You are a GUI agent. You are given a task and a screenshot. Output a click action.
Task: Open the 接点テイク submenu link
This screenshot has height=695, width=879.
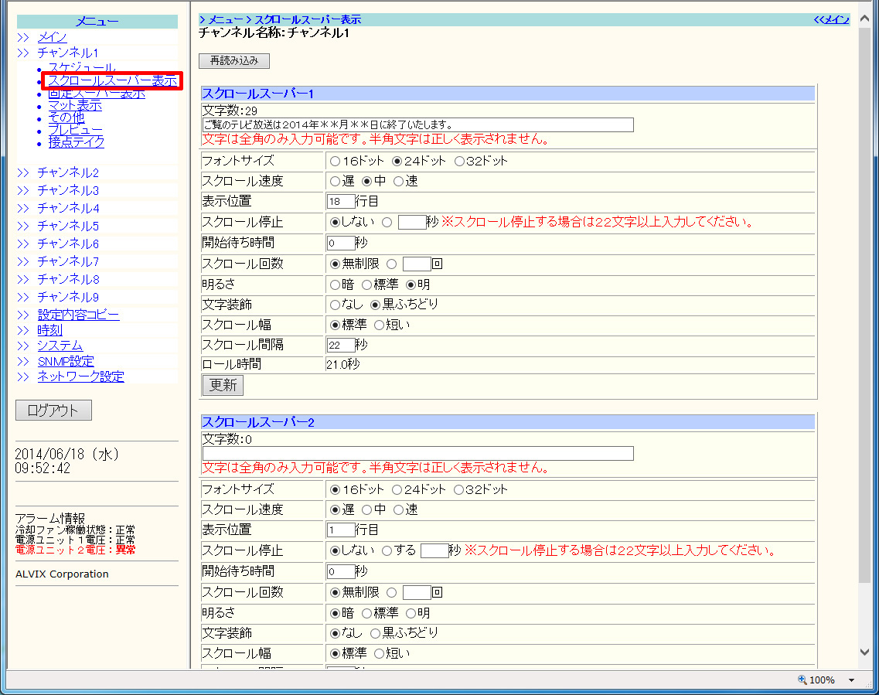coord(77,142)
